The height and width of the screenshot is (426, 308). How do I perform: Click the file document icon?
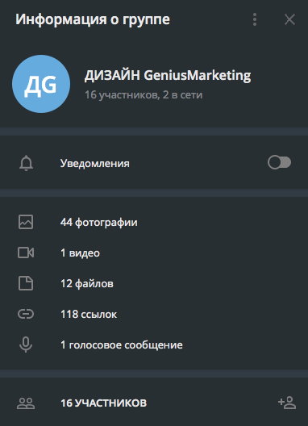[x=26, y=283]
